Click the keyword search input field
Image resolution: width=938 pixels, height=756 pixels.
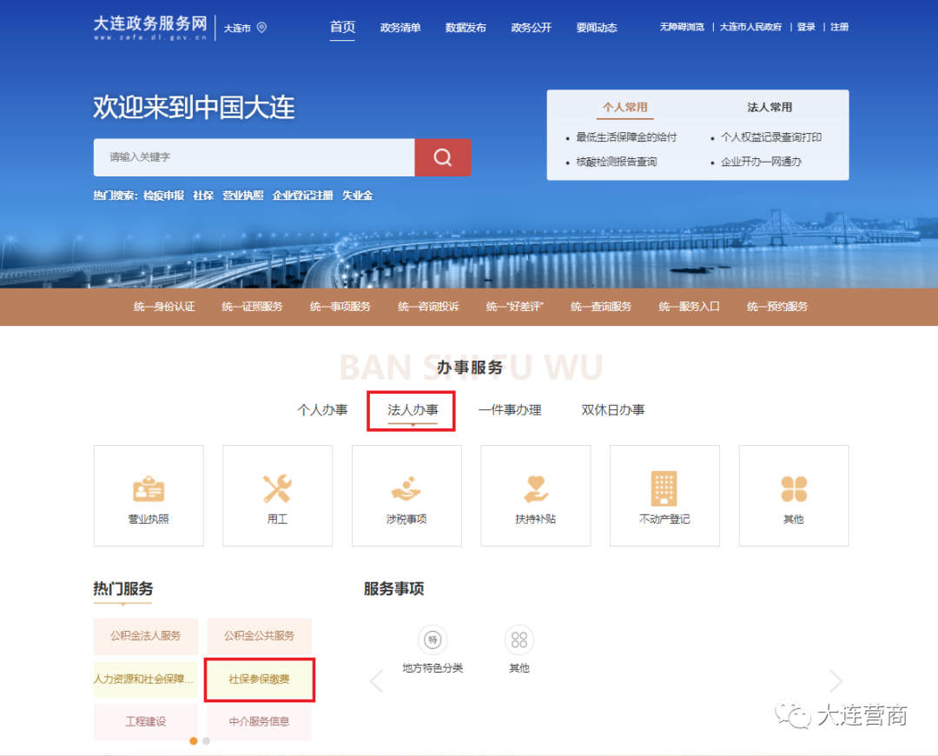coord(254,157)
